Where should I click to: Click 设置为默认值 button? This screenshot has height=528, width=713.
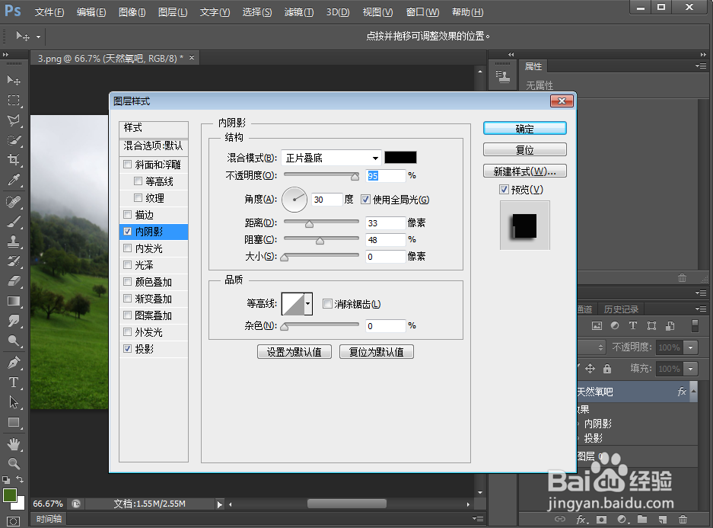[294, 351]
